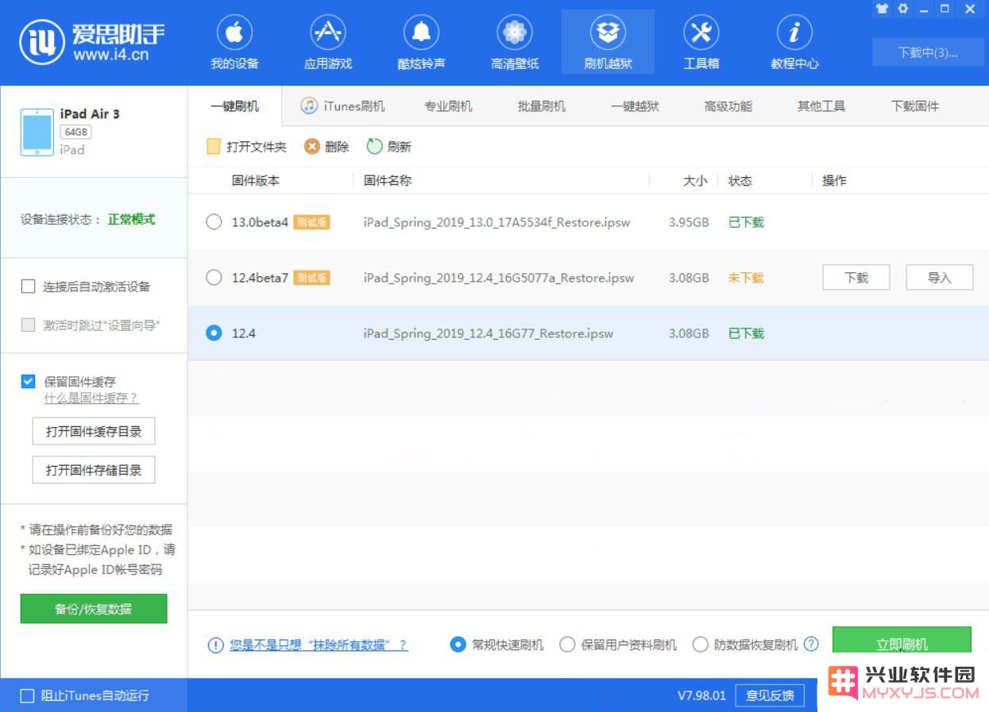The height and width of the screenshot is (712, 989).
Task: Click the green 立即刷机 button
Action: (x=902, y=643)
